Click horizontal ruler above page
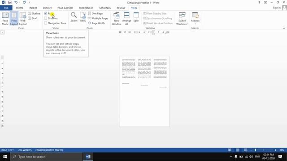Viewport: 287px width, 161px height. tap(144, 32)
